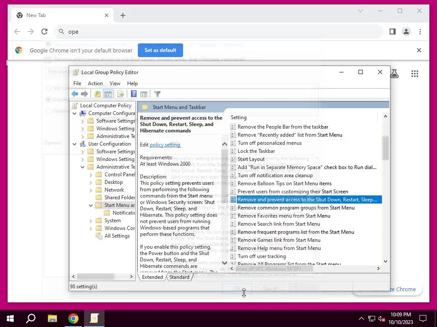Click the settings list vertical scrollbar thumb
The image size is (437, 327).
[385, 148]
